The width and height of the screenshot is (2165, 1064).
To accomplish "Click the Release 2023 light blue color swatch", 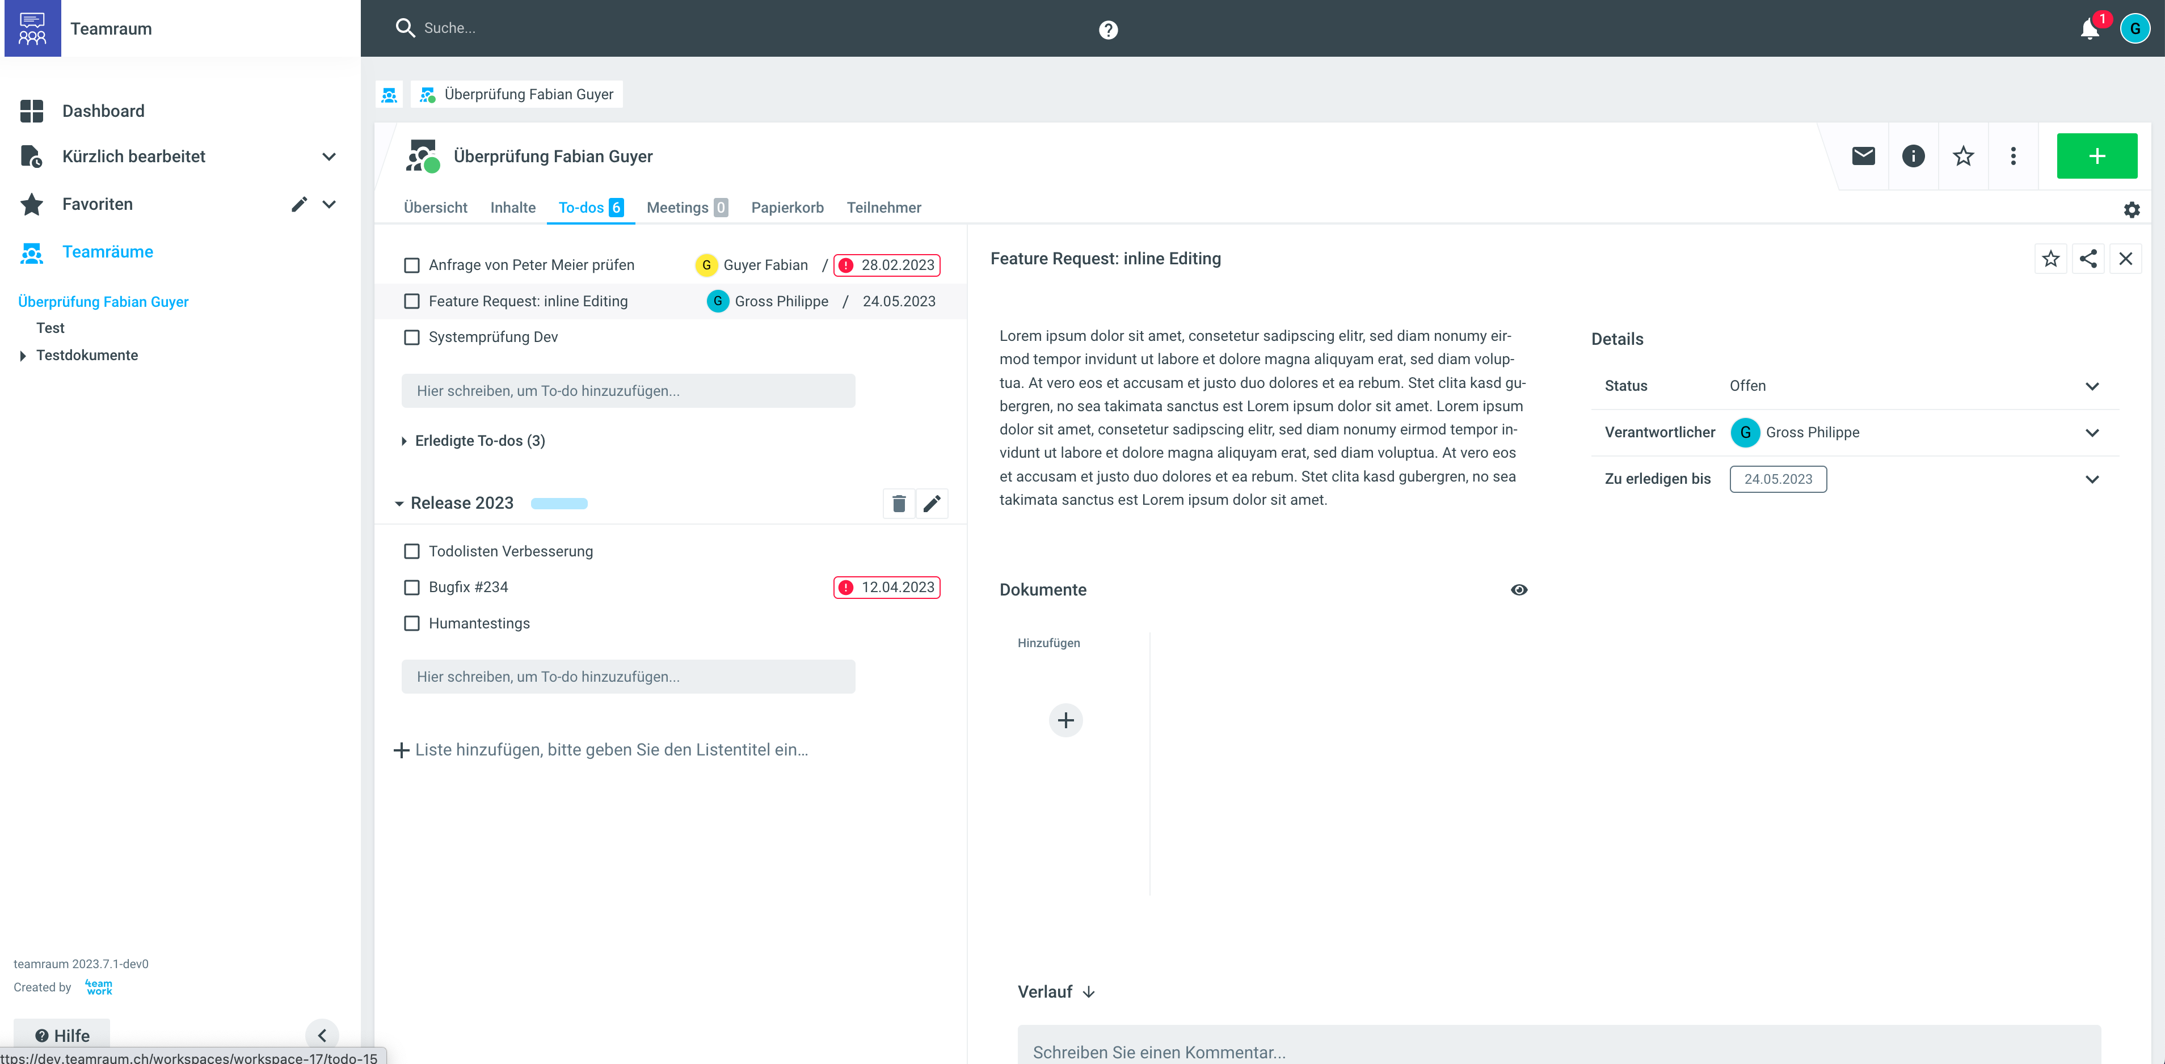I will (x=559, y=504).
